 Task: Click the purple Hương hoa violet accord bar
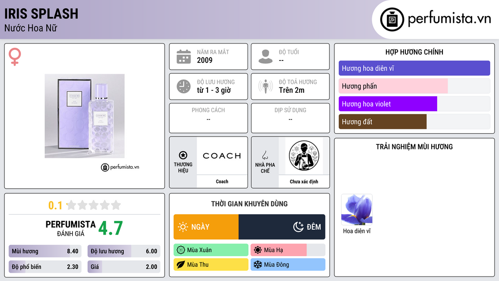click(388, 104)
